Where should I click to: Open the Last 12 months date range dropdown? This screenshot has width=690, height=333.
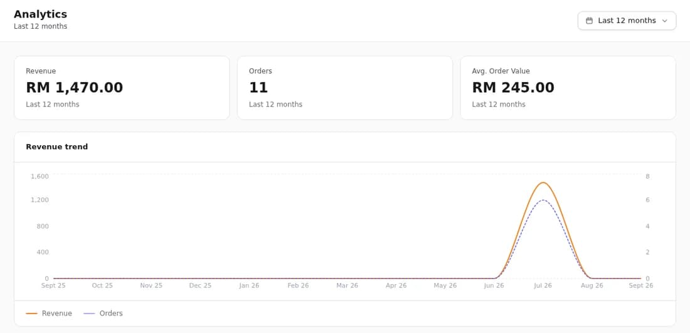tap(627, 21)
